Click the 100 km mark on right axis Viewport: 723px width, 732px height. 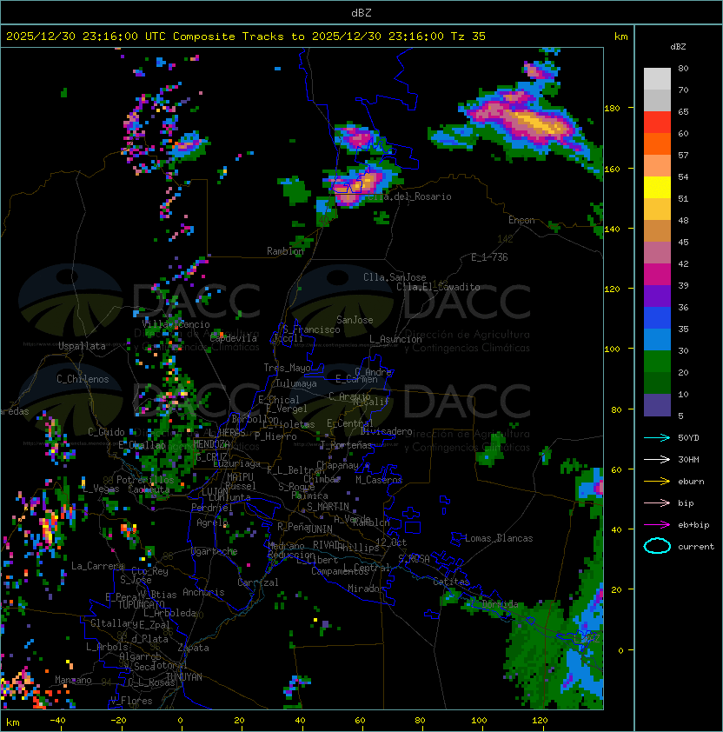[x=612, y=349]
